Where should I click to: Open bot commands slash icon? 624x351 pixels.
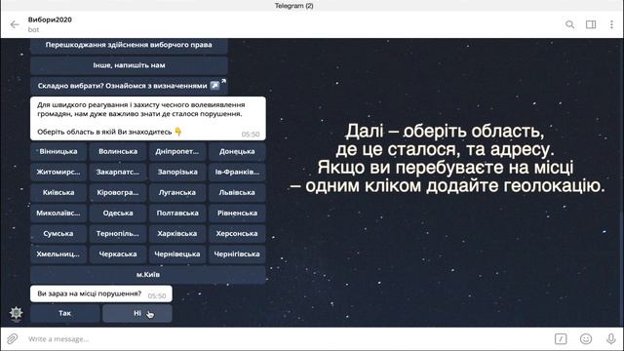pyautogui.click(x=561, y=338)
